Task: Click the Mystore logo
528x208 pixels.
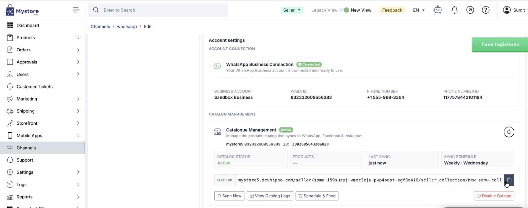Action: click(x=22, y=10)
